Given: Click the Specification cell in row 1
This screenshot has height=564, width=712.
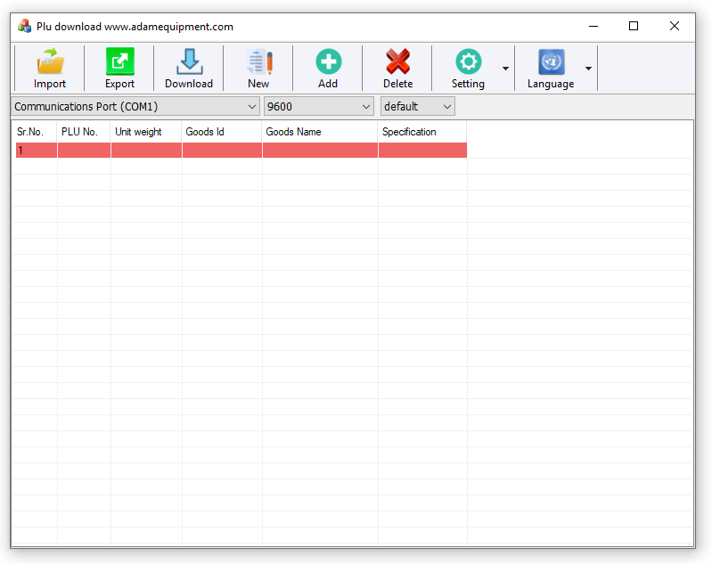Looking at the screenshot, I should coord(422,151).
